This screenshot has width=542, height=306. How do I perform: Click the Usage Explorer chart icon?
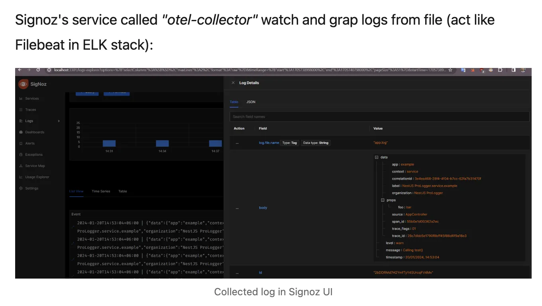(x=21, y=177)
